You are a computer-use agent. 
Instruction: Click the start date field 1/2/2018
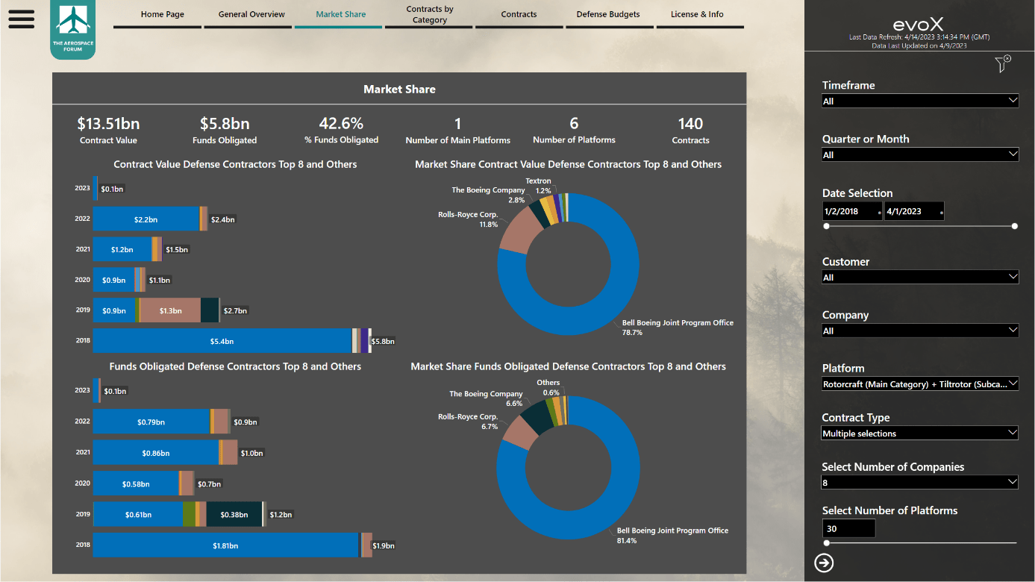[x=852, y=211]
